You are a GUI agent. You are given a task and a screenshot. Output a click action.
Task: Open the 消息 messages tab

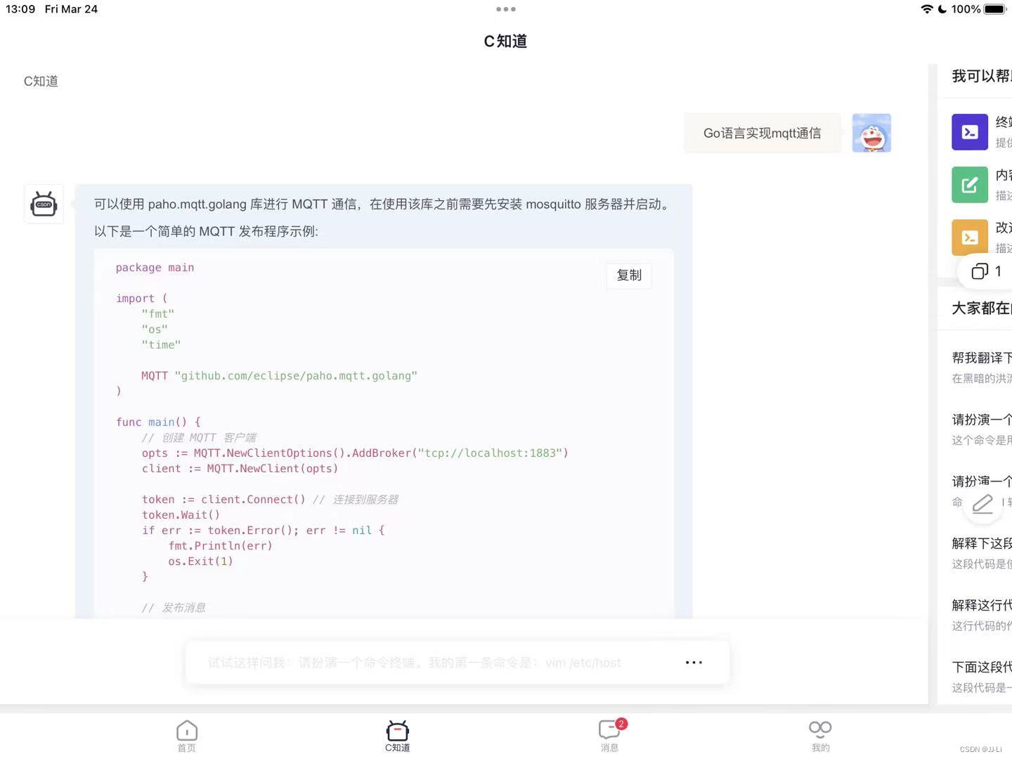click(x=610, y=736)
